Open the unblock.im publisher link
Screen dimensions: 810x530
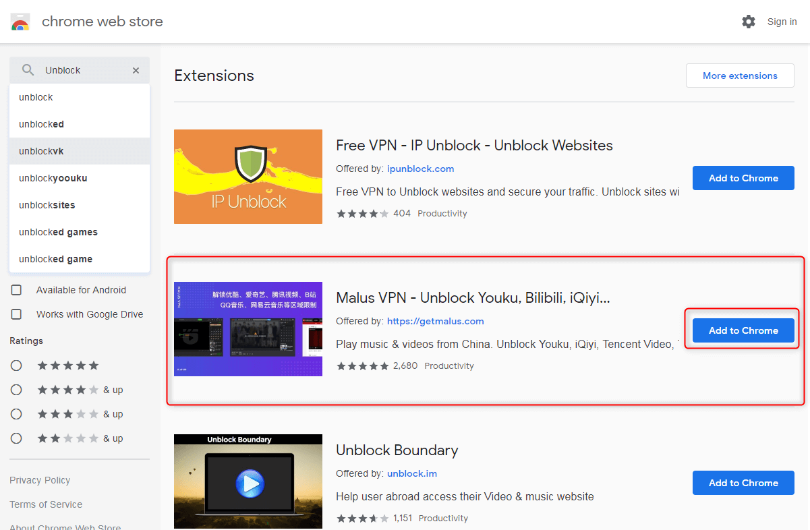tap(412, 473)
